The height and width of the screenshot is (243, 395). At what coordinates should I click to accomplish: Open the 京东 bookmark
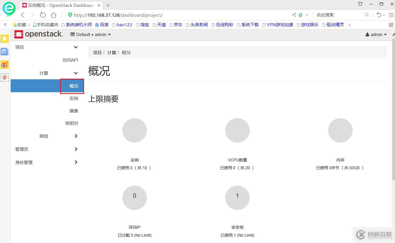tap(176, 25)
